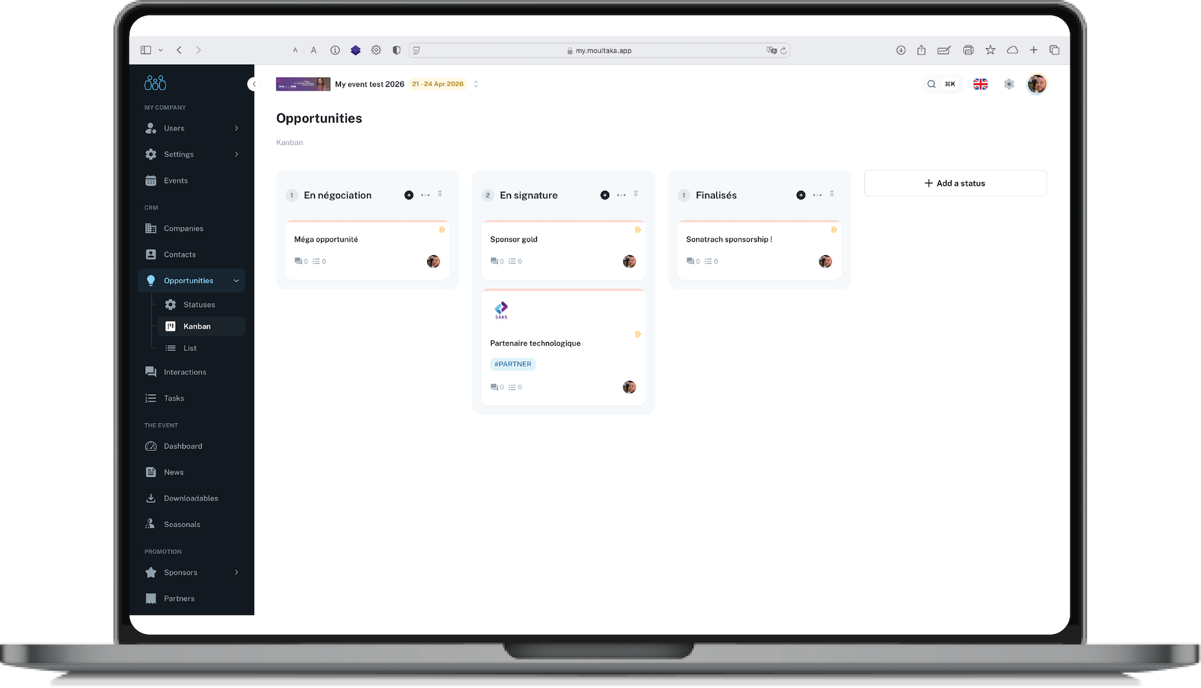
Task: Open Tasks in the sidebar
Action: click(x=191, y=398)
